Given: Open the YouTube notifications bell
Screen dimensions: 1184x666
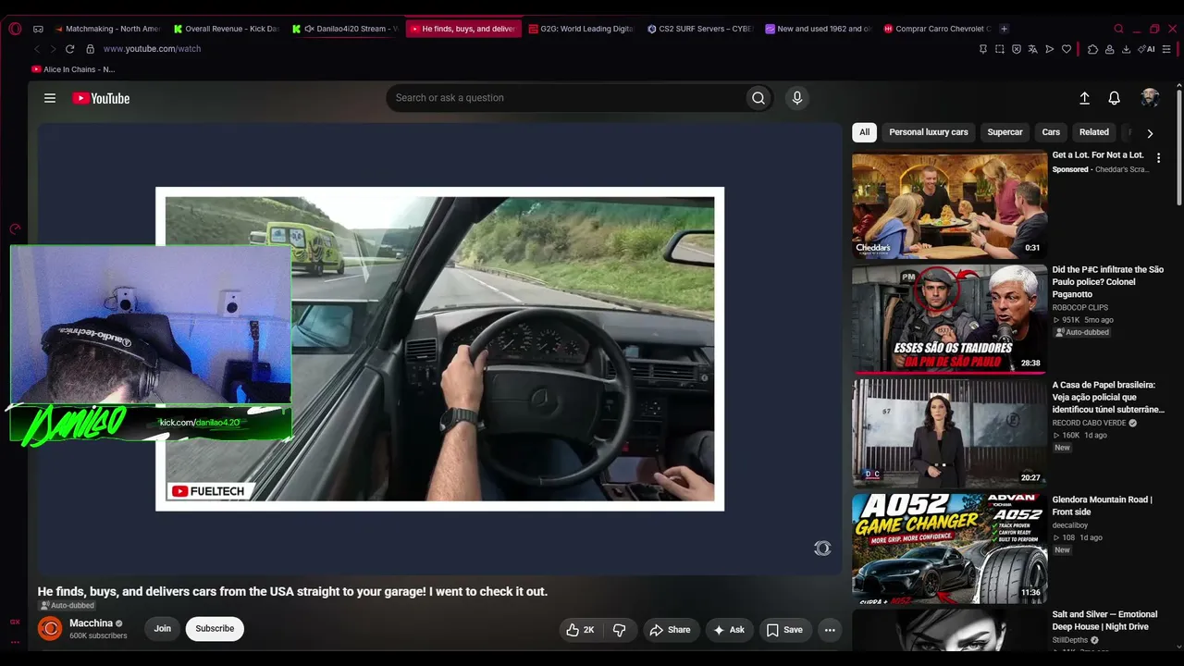Looking at the screenshot, I should coord(1115,98).
